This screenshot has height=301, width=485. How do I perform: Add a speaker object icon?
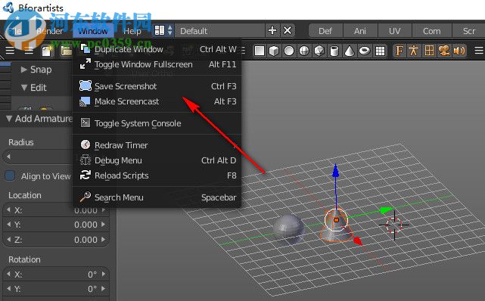point(459,51)
